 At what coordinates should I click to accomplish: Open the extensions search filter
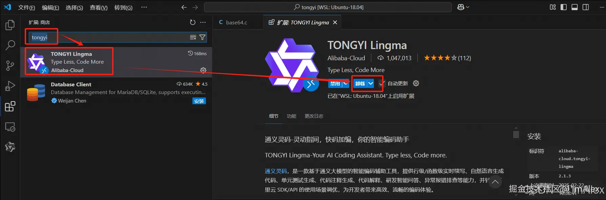(202, 37)
